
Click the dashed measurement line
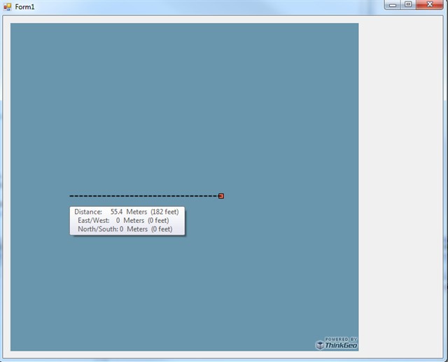click(143, 196)
